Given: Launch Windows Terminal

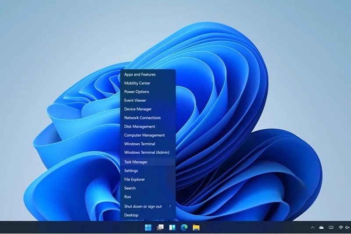Looking at the screenshot, I should (148, 144).
